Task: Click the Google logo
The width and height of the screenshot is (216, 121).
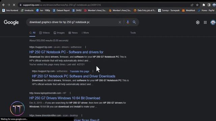Action: coord(11,23)
